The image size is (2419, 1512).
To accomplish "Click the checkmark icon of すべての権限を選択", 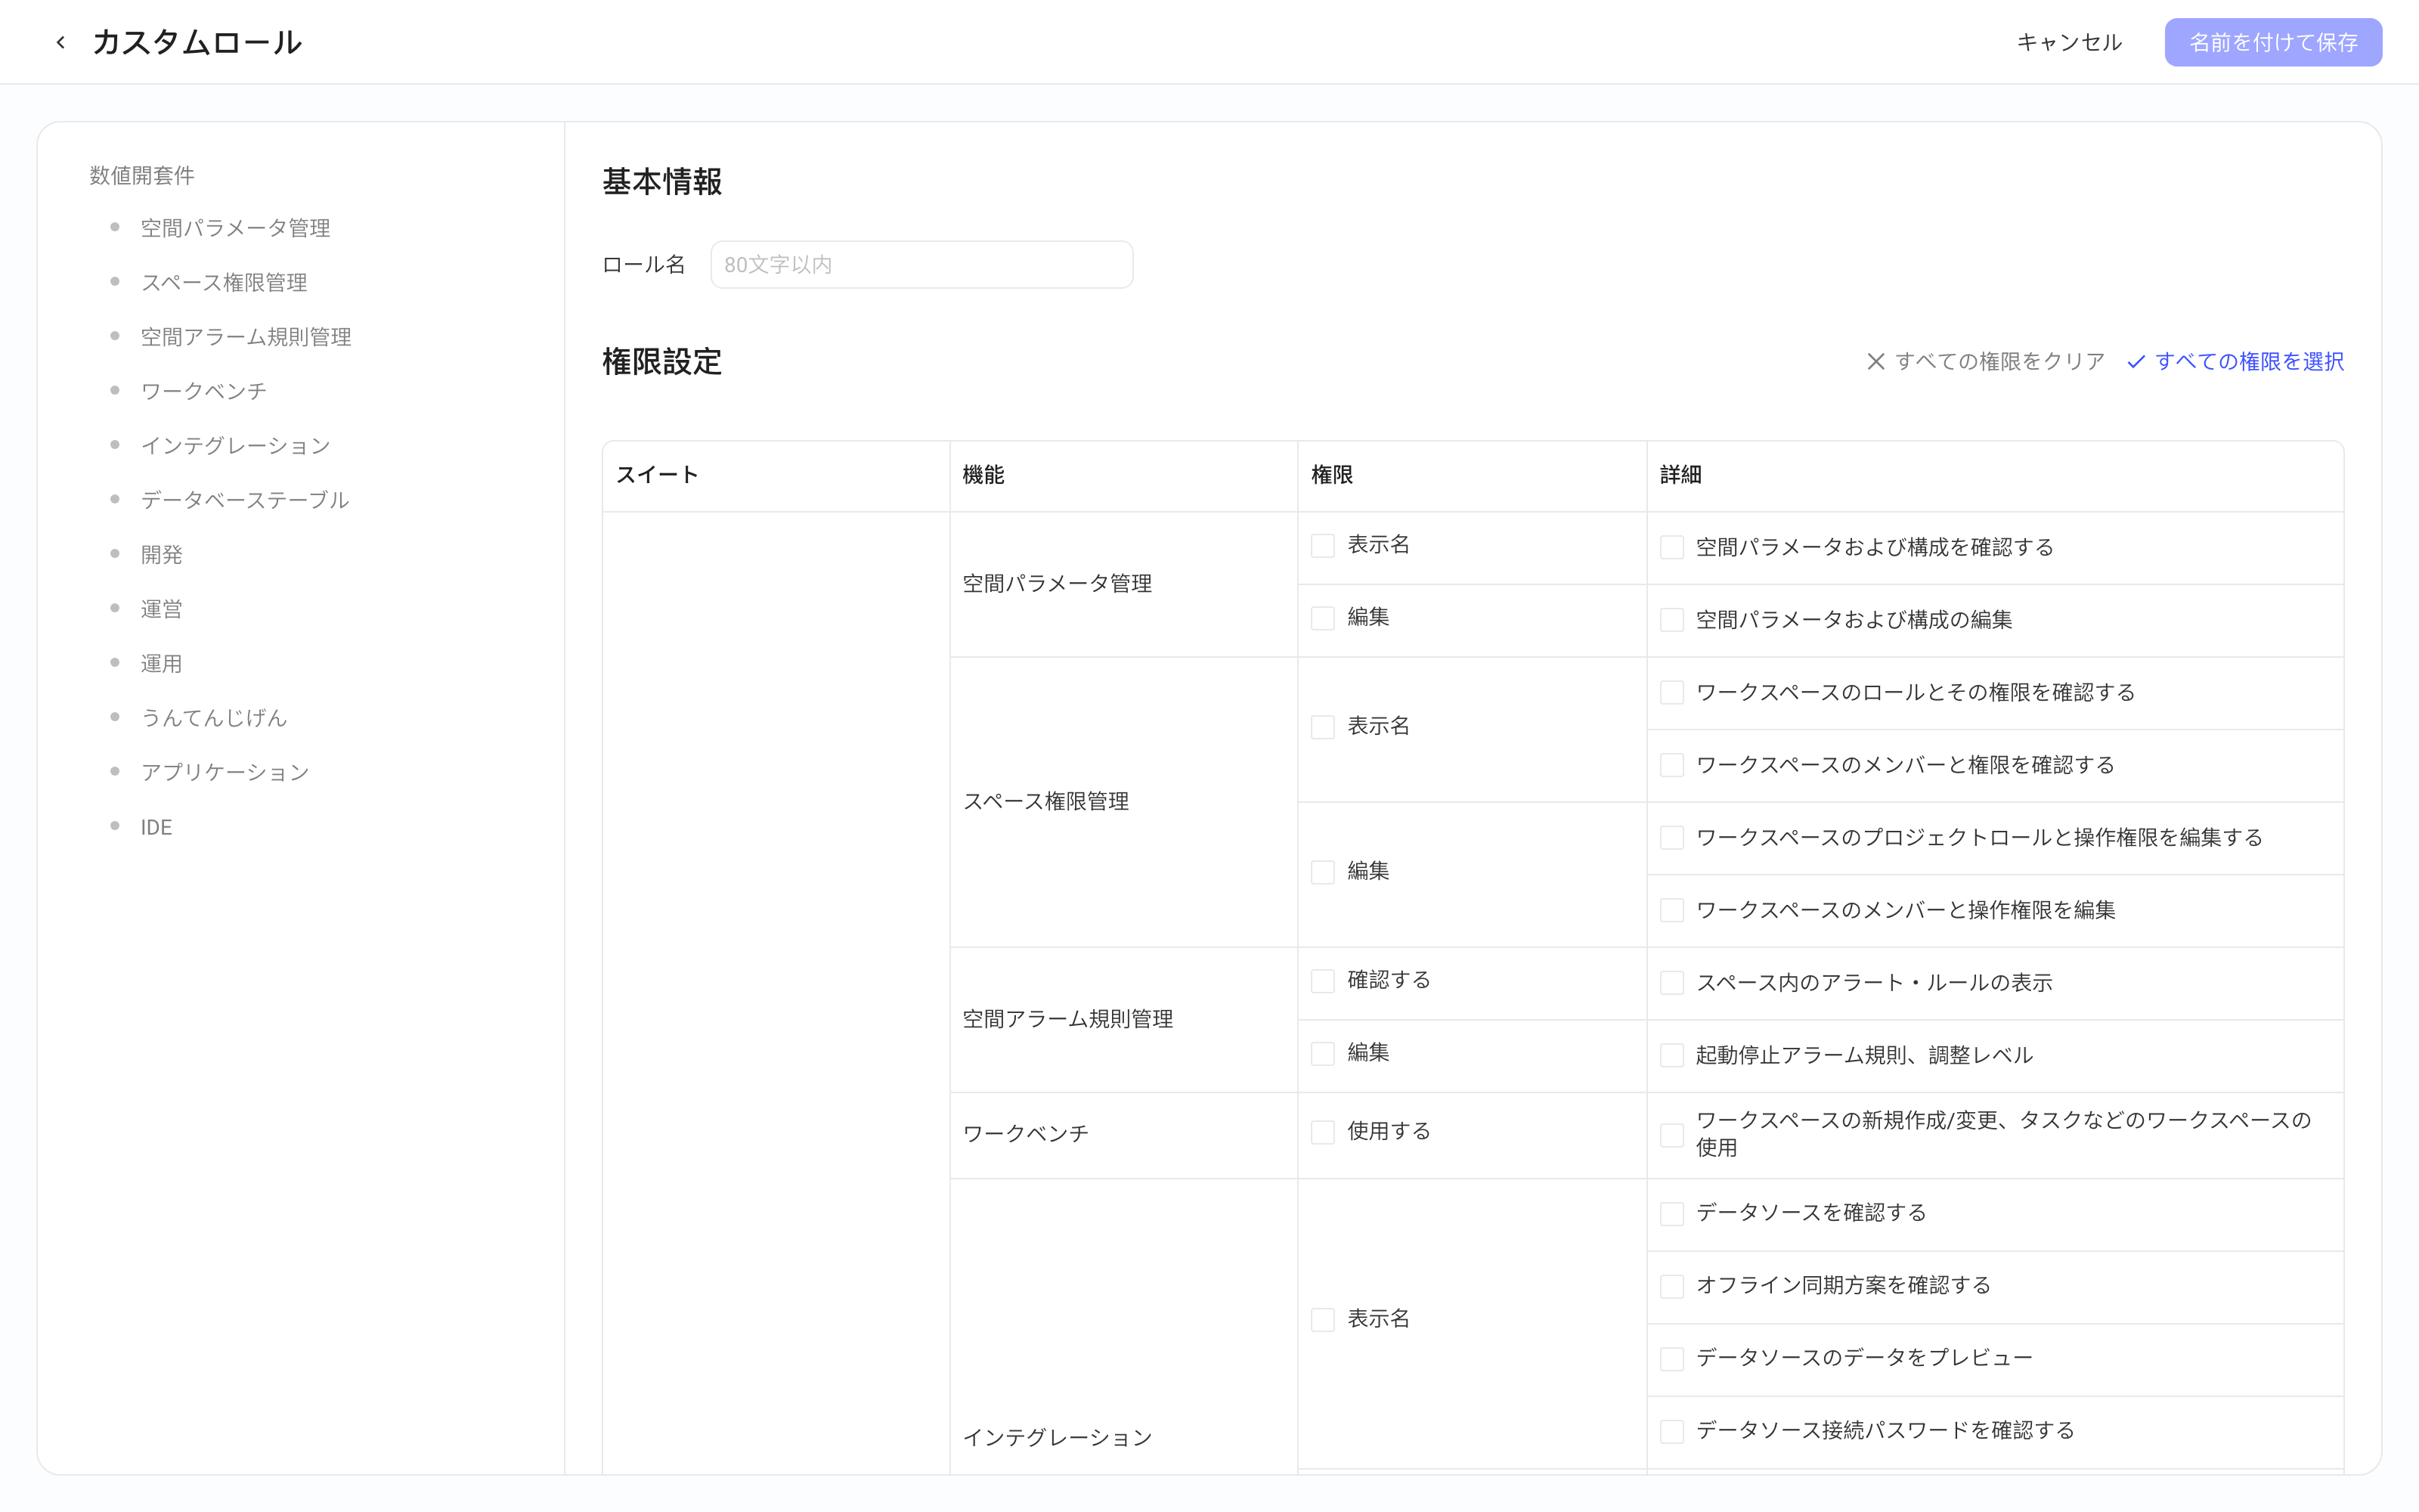I will tap(2136, 361).
